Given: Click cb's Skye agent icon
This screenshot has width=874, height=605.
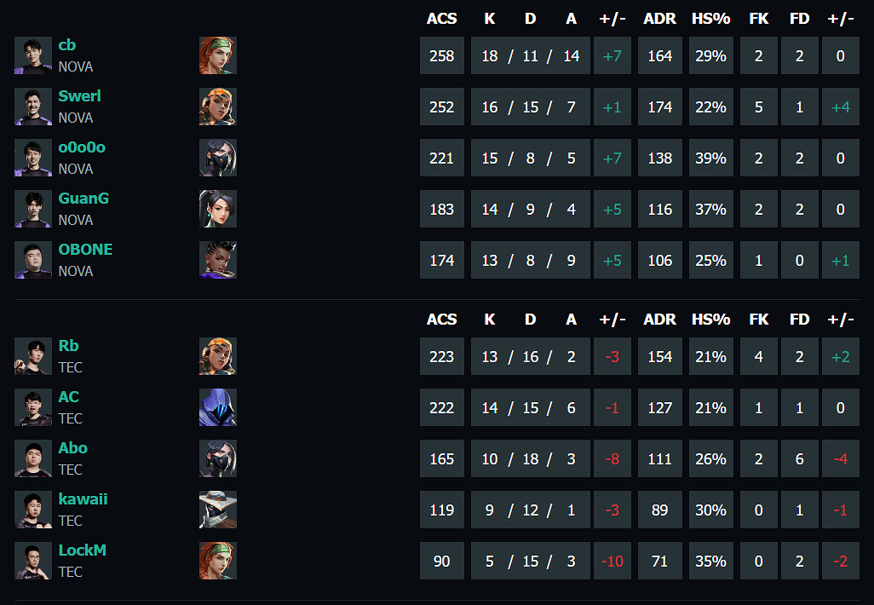Looking at the screenshot, I should tap(218, 55).
